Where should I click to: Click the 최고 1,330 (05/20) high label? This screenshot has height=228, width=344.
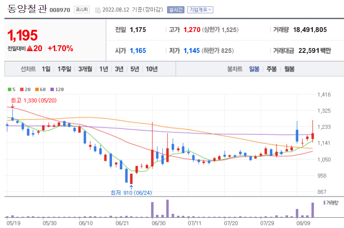(34, 100)
